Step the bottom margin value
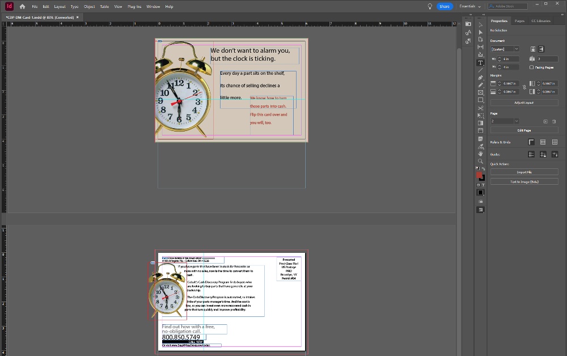Viewport: 567px width, 356px height. tap(500, 92)
